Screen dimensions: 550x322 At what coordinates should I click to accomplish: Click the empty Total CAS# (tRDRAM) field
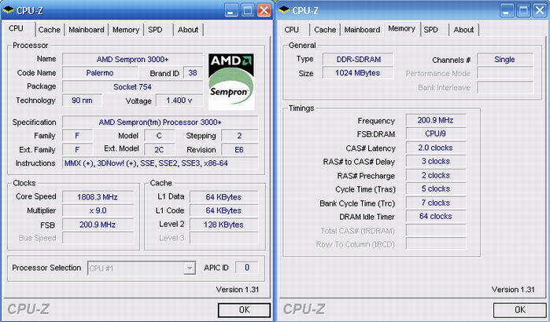(436, 230)
